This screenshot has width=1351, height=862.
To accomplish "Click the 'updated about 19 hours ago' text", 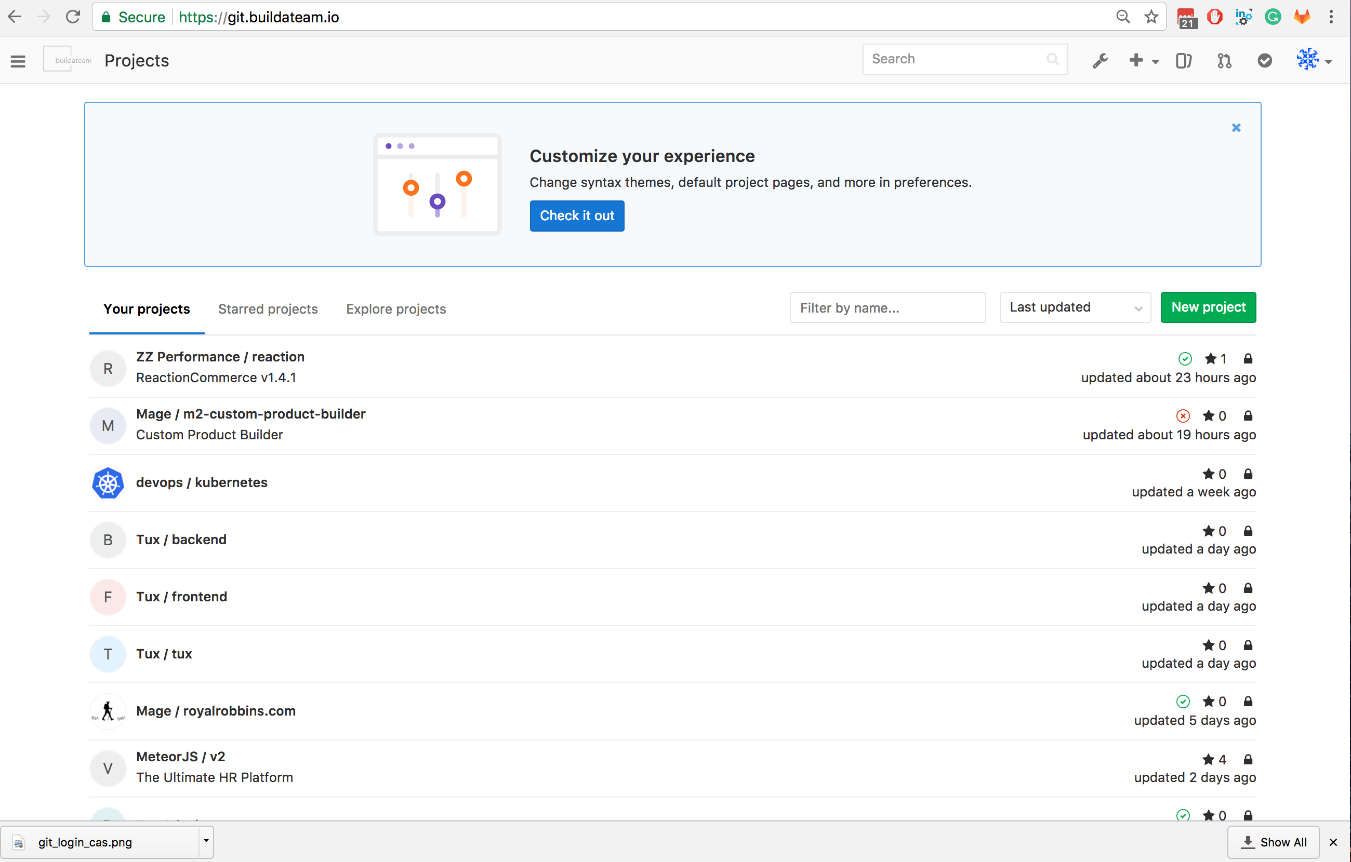I will pos(1169,435).
